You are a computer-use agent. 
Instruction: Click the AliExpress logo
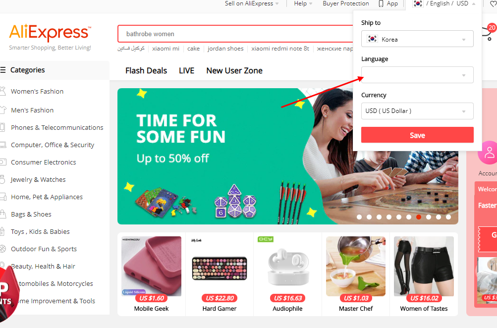pos(50,33)
